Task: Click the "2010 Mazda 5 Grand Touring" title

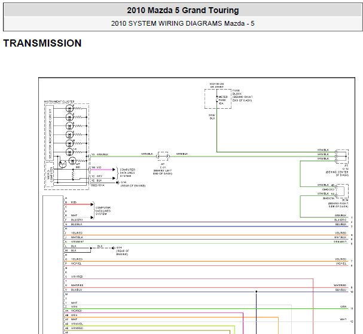Action: (x=182, y=10)
